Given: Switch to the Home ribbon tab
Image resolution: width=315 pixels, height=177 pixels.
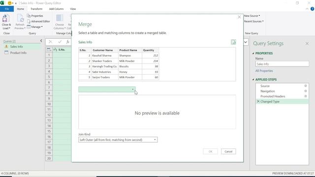Looking at the screenshot, I should pyautogui.click(x=20, y=9).
